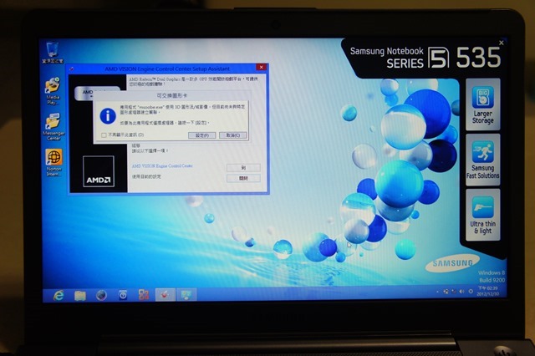Click the AMD VISION Engine Control Center link
Viewport: 535px width, 356px height.
click(x=162, y=166)
